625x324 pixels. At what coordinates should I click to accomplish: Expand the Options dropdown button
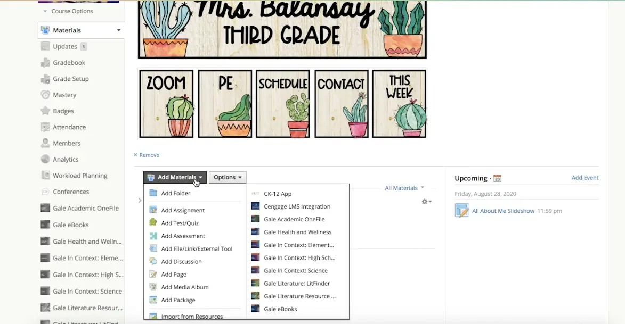point(228,177)
